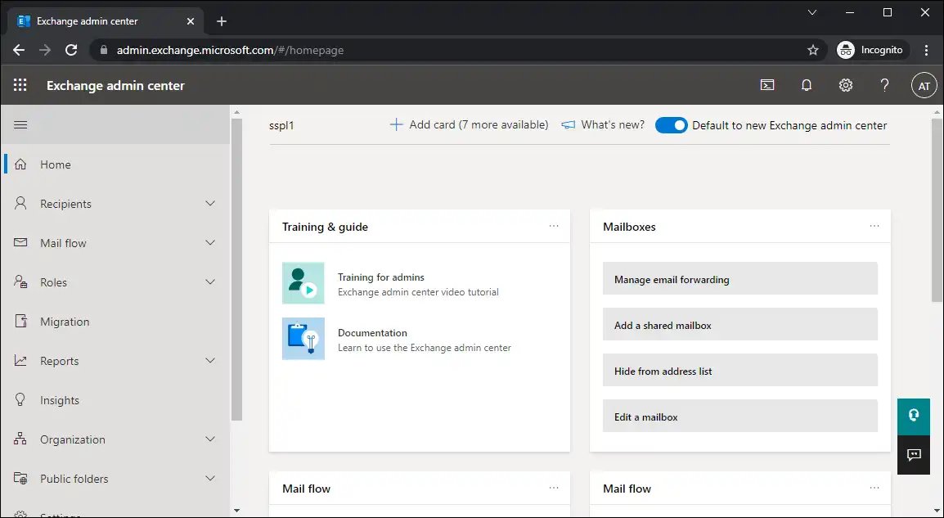Open the settings gear in the header
This screenshot has width=944, height=518.
click(846, 85)
